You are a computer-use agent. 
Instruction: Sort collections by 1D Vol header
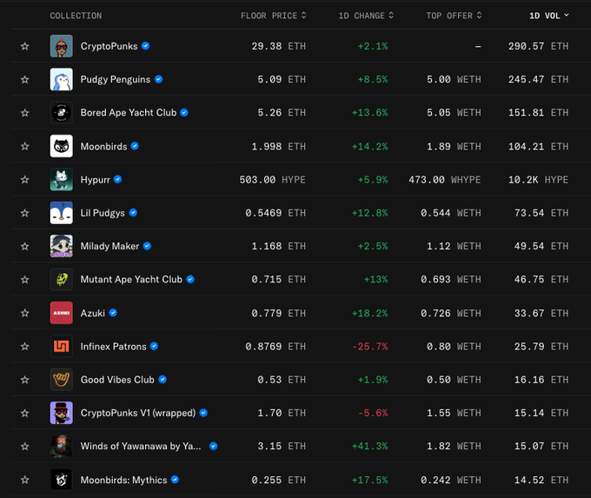coord(548,16)
